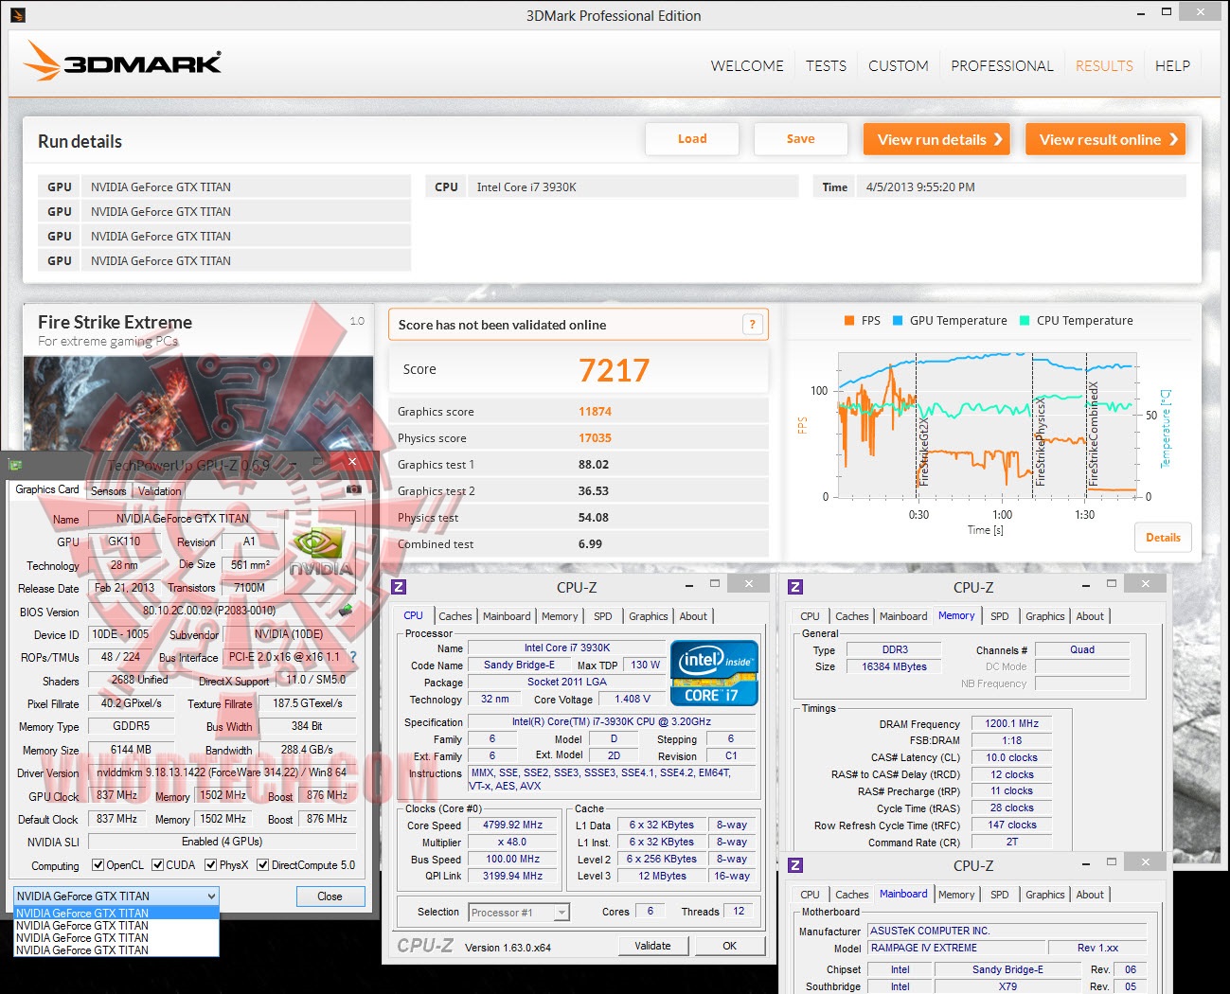The height and width of the screenshot is (994, 1230).
Task: Choose the highlighted GTX TITAN entry in dropdown list
Action: 116,914
